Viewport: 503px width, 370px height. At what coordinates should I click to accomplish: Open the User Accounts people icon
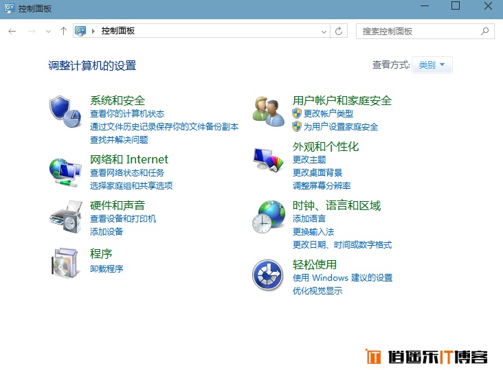(268, 112)
